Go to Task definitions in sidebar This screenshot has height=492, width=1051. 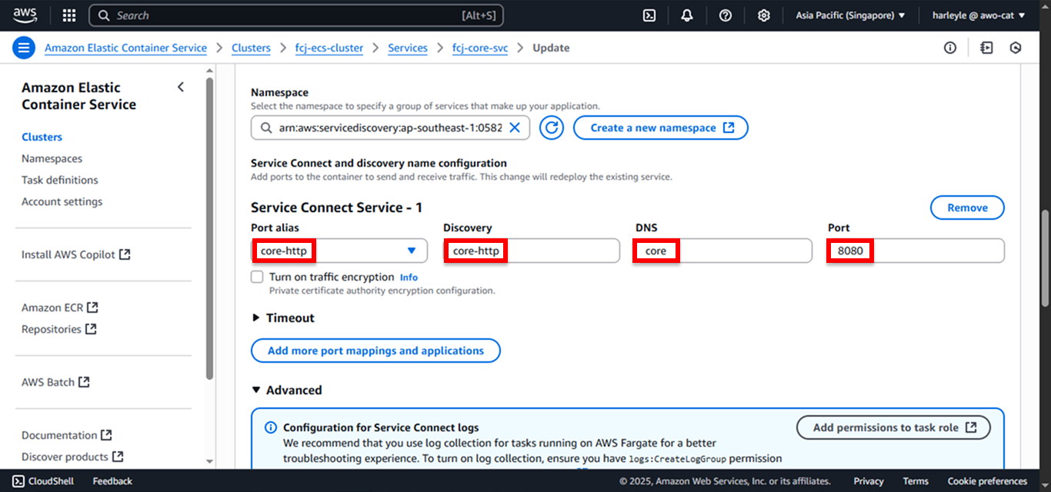click(x=60, y=180)
